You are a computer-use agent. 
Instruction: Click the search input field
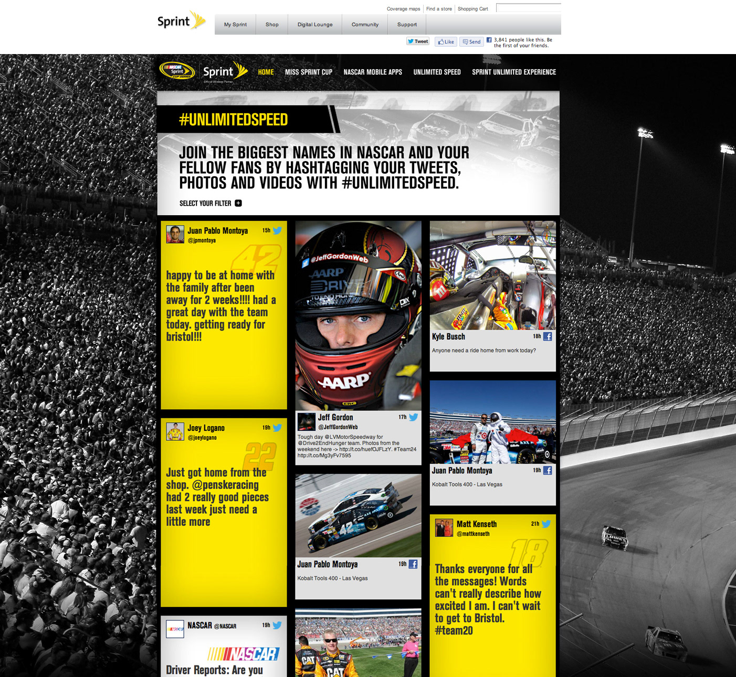click(x=529, y=8)
